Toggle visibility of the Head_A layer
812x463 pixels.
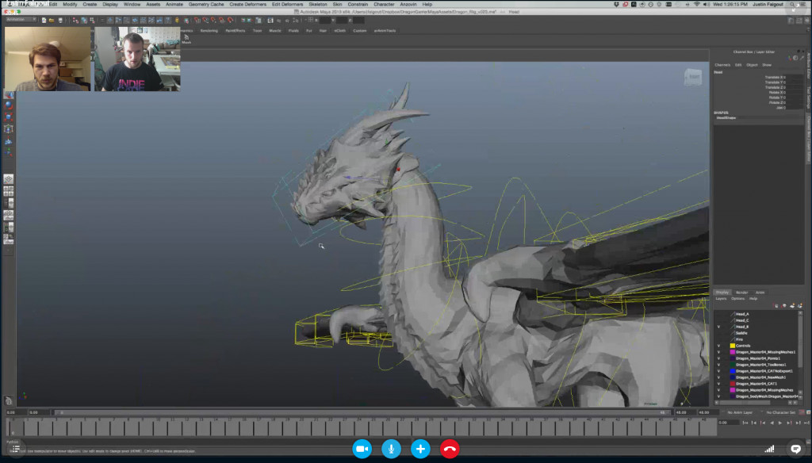[718, 314]
